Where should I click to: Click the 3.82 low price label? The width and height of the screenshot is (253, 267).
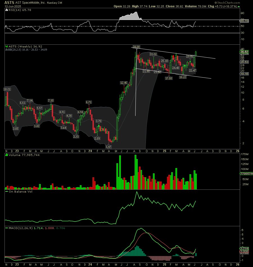pos(37,126)
